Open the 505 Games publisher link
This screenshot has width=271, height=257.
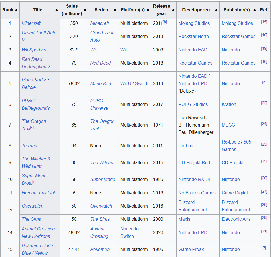(236, 146)
